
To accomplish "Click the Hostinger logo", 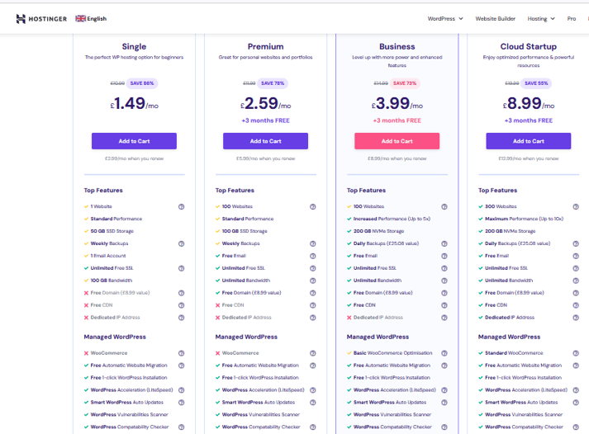I will 41,19.
